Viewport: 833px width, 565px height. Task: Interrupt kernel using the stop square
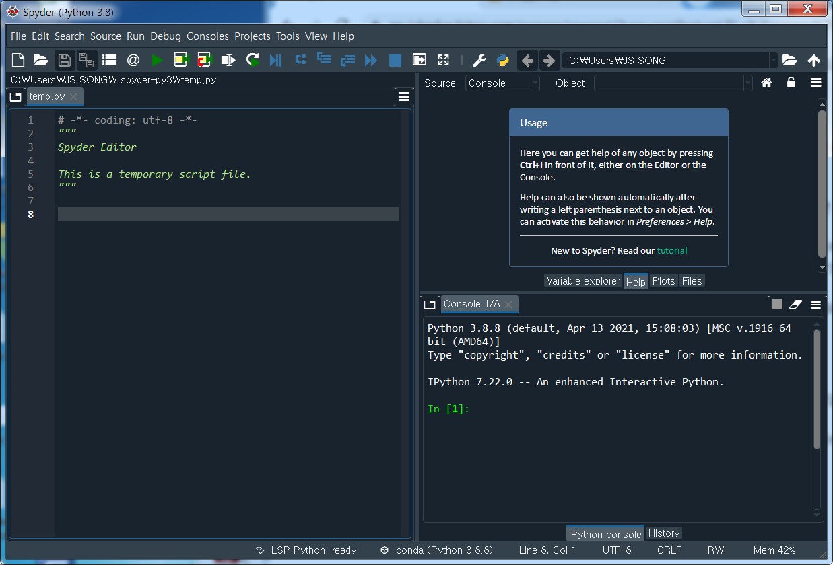coord(777,304)
